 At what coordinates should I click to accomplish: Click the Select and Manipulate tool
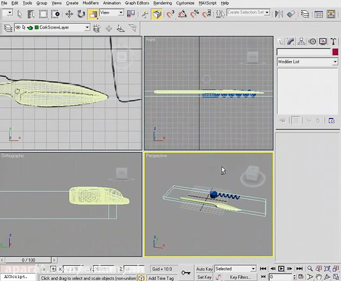tap(145, 14)
